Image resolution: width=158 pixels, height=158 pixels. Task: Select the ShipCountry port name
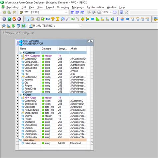[31, 137]
